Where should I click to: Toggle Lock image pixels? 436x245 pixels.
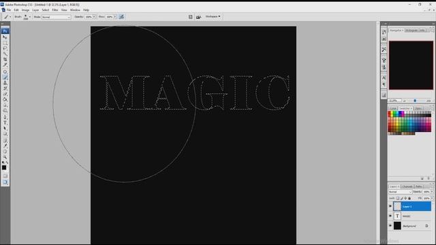pyautogui.click(x=401, y=198)
